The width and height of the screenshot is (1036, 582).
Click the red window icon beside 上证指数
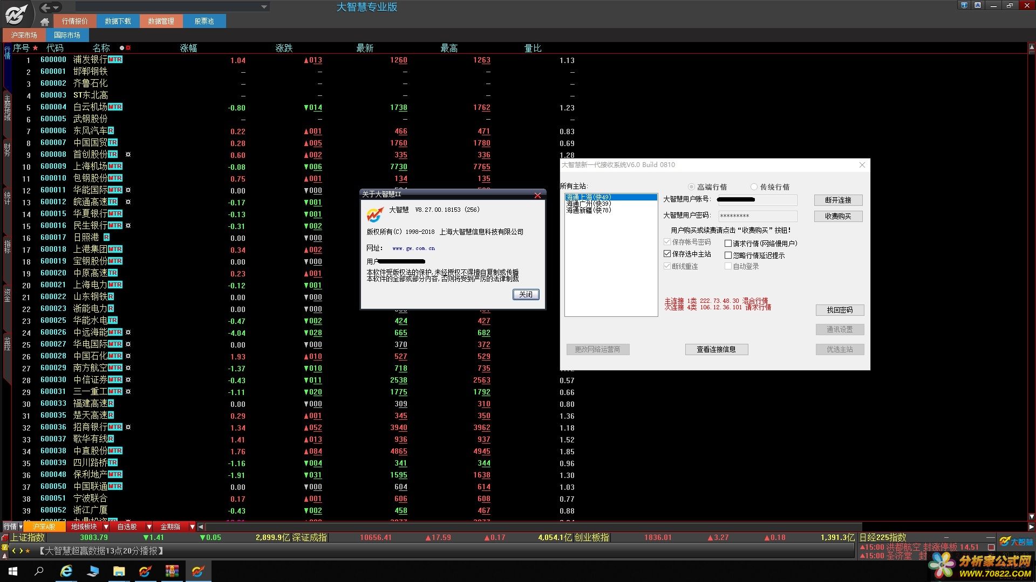[x=5, y=538]
